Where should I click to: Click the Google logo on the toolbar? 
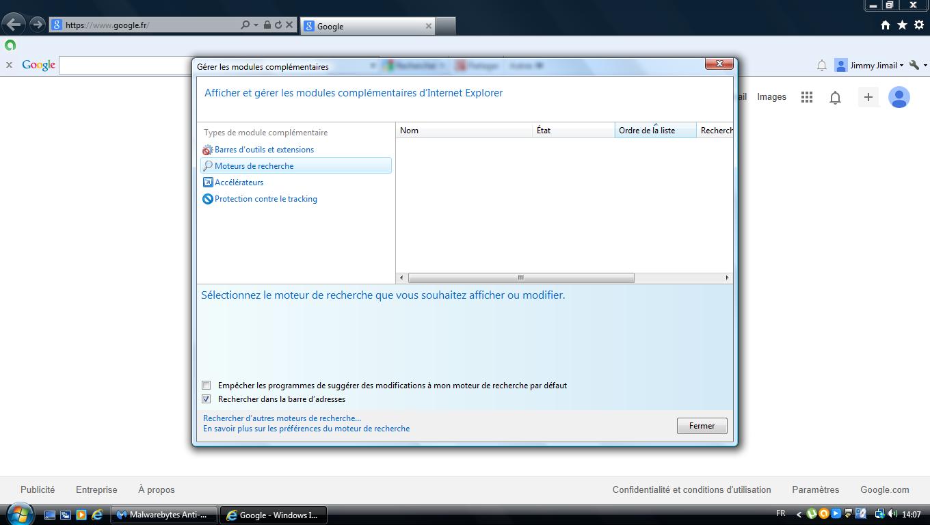[x=38, y=65]
